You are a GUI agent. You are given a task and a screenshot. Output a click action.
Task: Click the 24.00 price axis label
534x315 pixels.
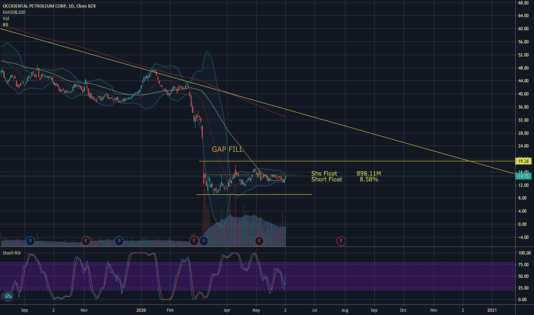[x=524, y=146]
